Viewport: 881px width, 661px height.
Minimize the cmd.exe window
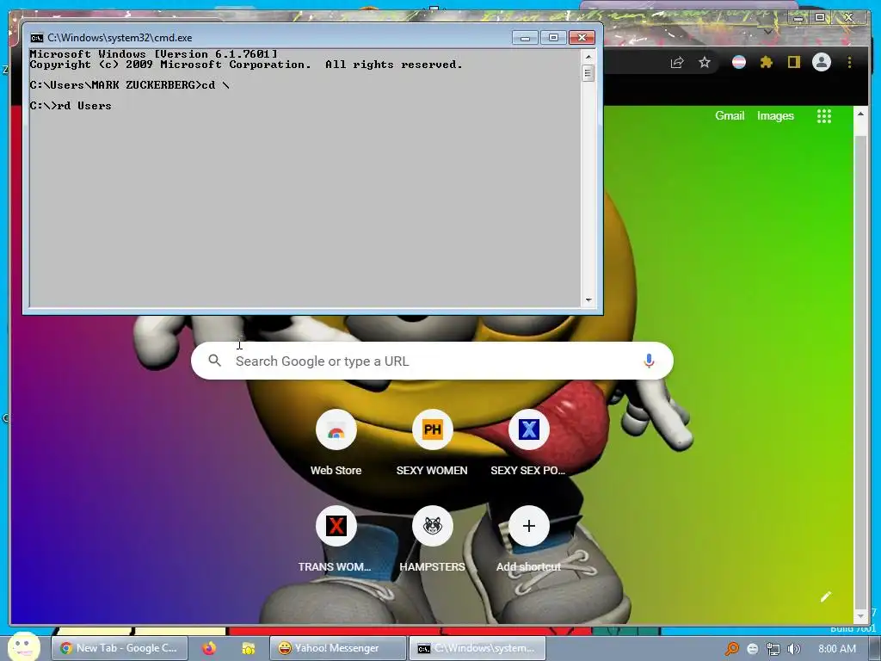tap(526, 37)
